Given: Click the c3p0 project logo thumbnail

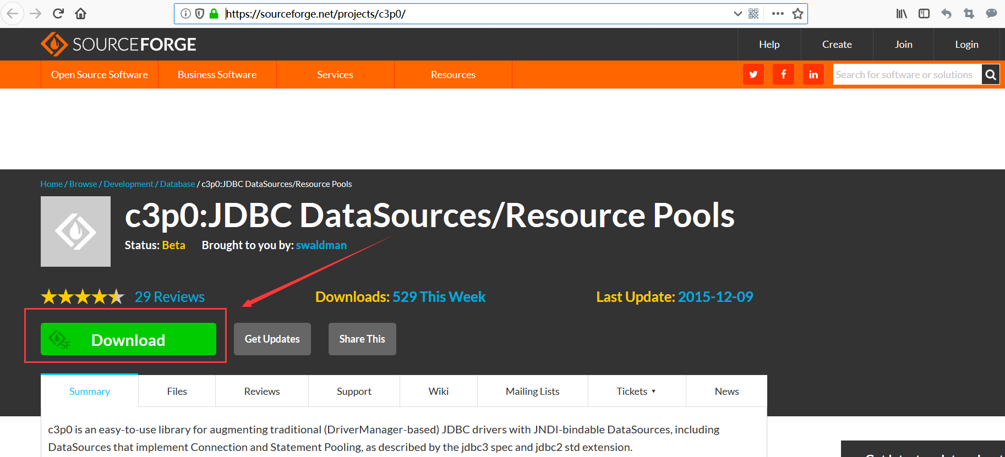Looking at the screenshot, I should pos(75,232).
